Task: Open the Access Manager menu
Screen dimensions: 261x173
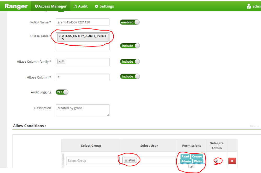Action: 51,6
